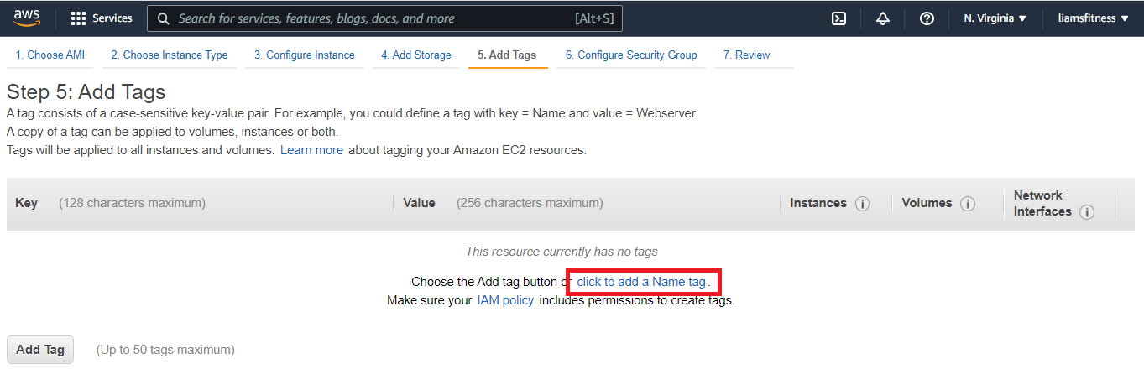This screenshot has width=1144, height=390.
Task: Go to the Add Storage tab
Action: [415, 55]
